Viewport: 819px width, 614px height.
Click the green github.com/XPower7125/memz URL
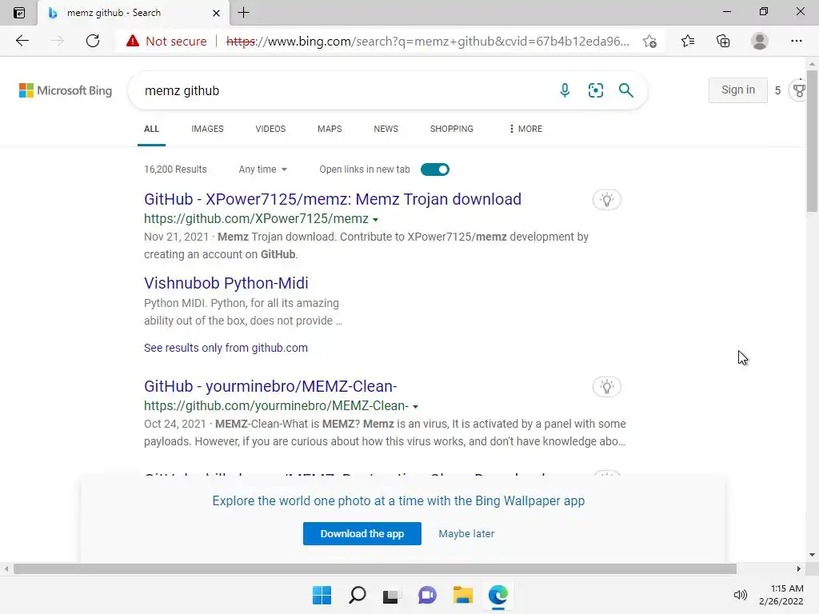257,219
